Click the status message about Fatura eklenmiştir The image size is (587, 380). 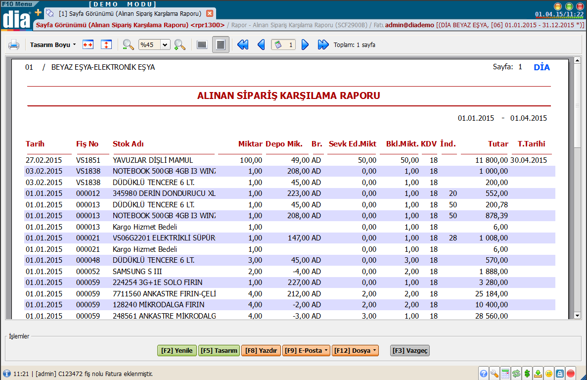83,374
